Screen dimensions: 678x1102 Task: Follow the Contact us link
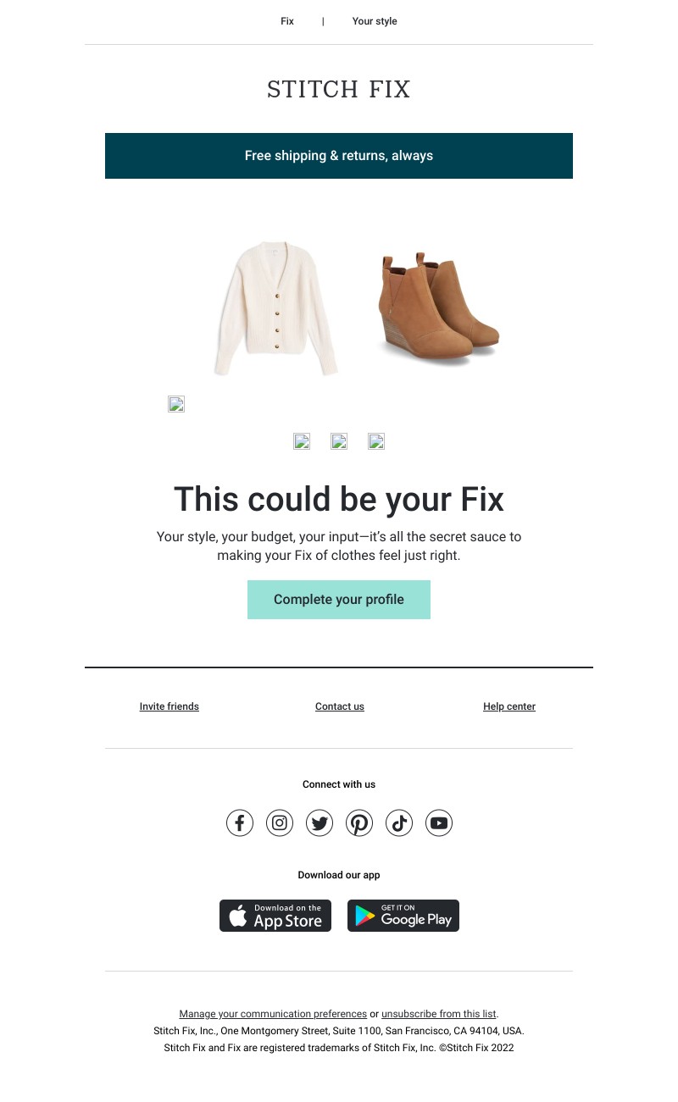point(340,706)
